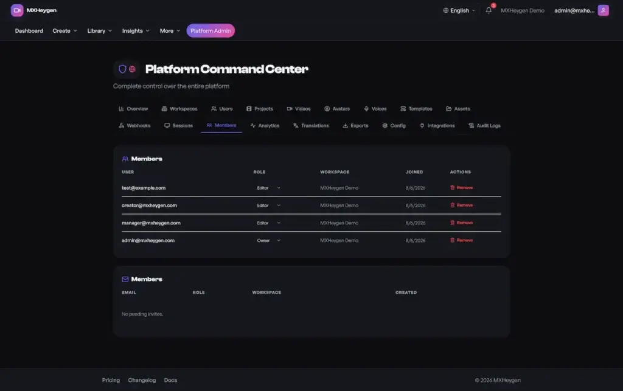Switch to the Sessions tab
Image resolution: width=623 pixels, height=391 pixels.
pyautogui.click(x=178, y=125)
